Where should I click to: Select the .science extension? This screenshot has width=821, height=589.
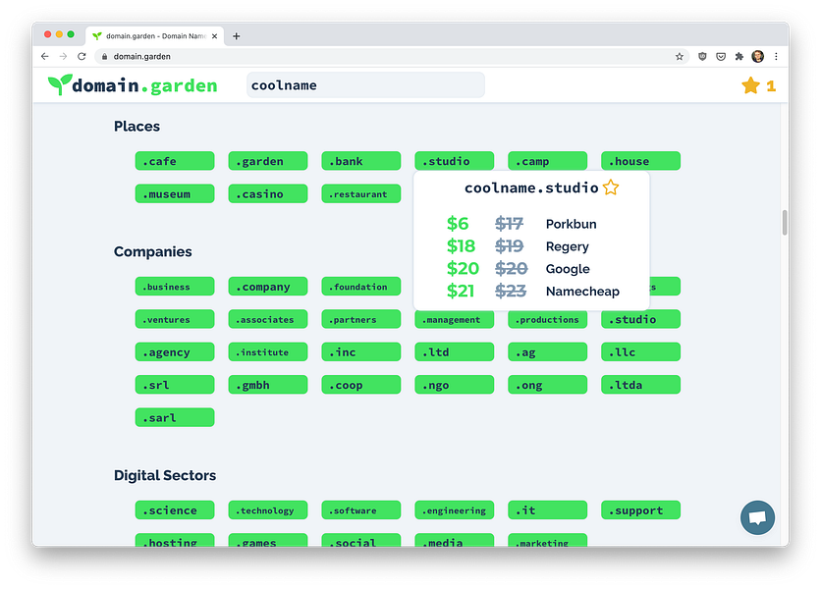click(x=175, y=509)
